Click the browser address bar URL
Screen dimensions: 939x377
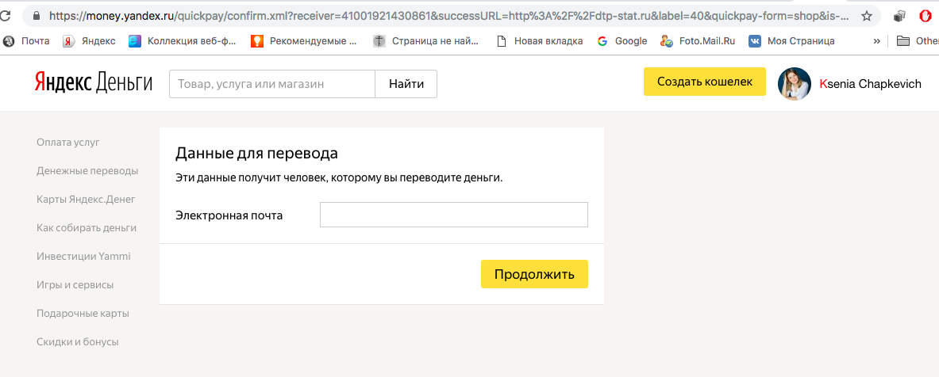[x=448, y=16]
